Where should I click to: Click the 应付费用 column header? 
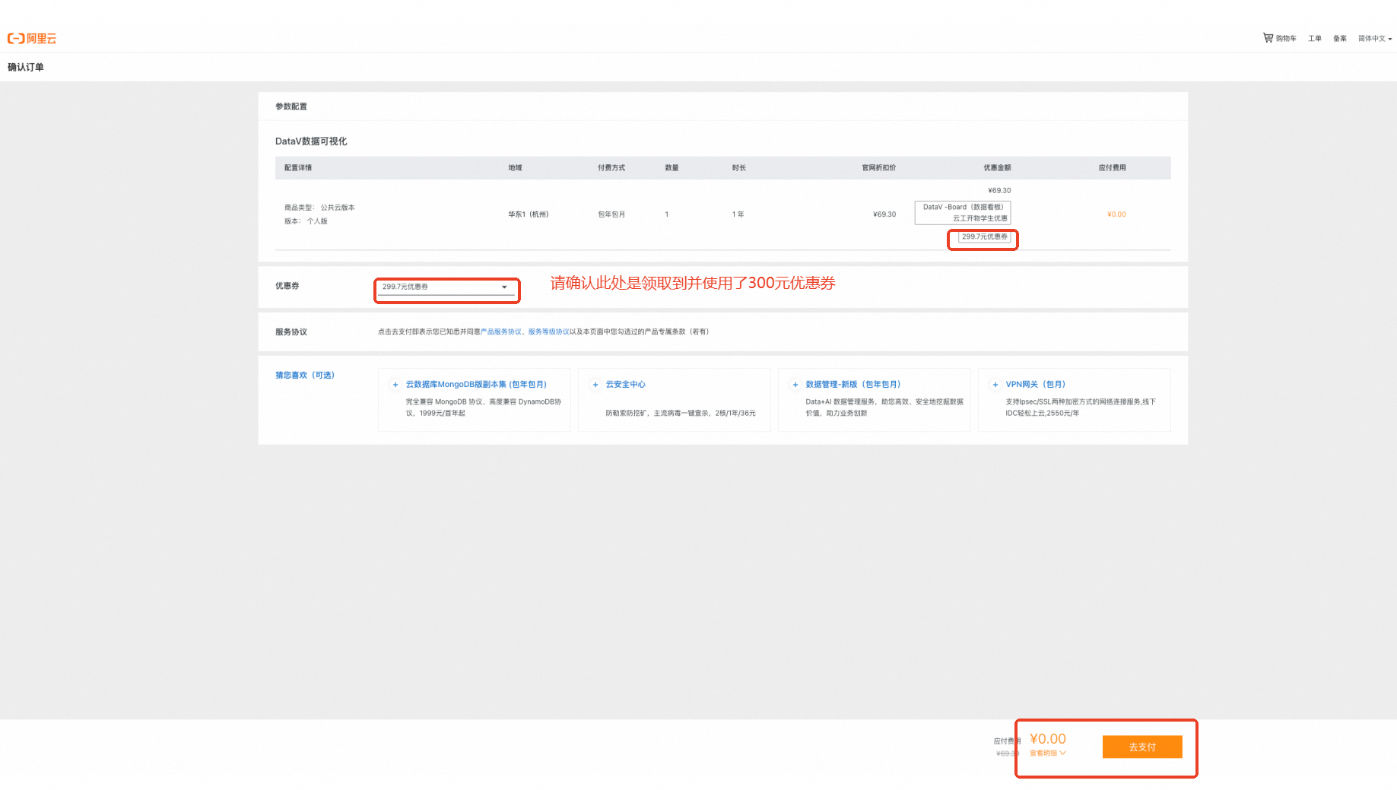click(x=1112, y=168)
